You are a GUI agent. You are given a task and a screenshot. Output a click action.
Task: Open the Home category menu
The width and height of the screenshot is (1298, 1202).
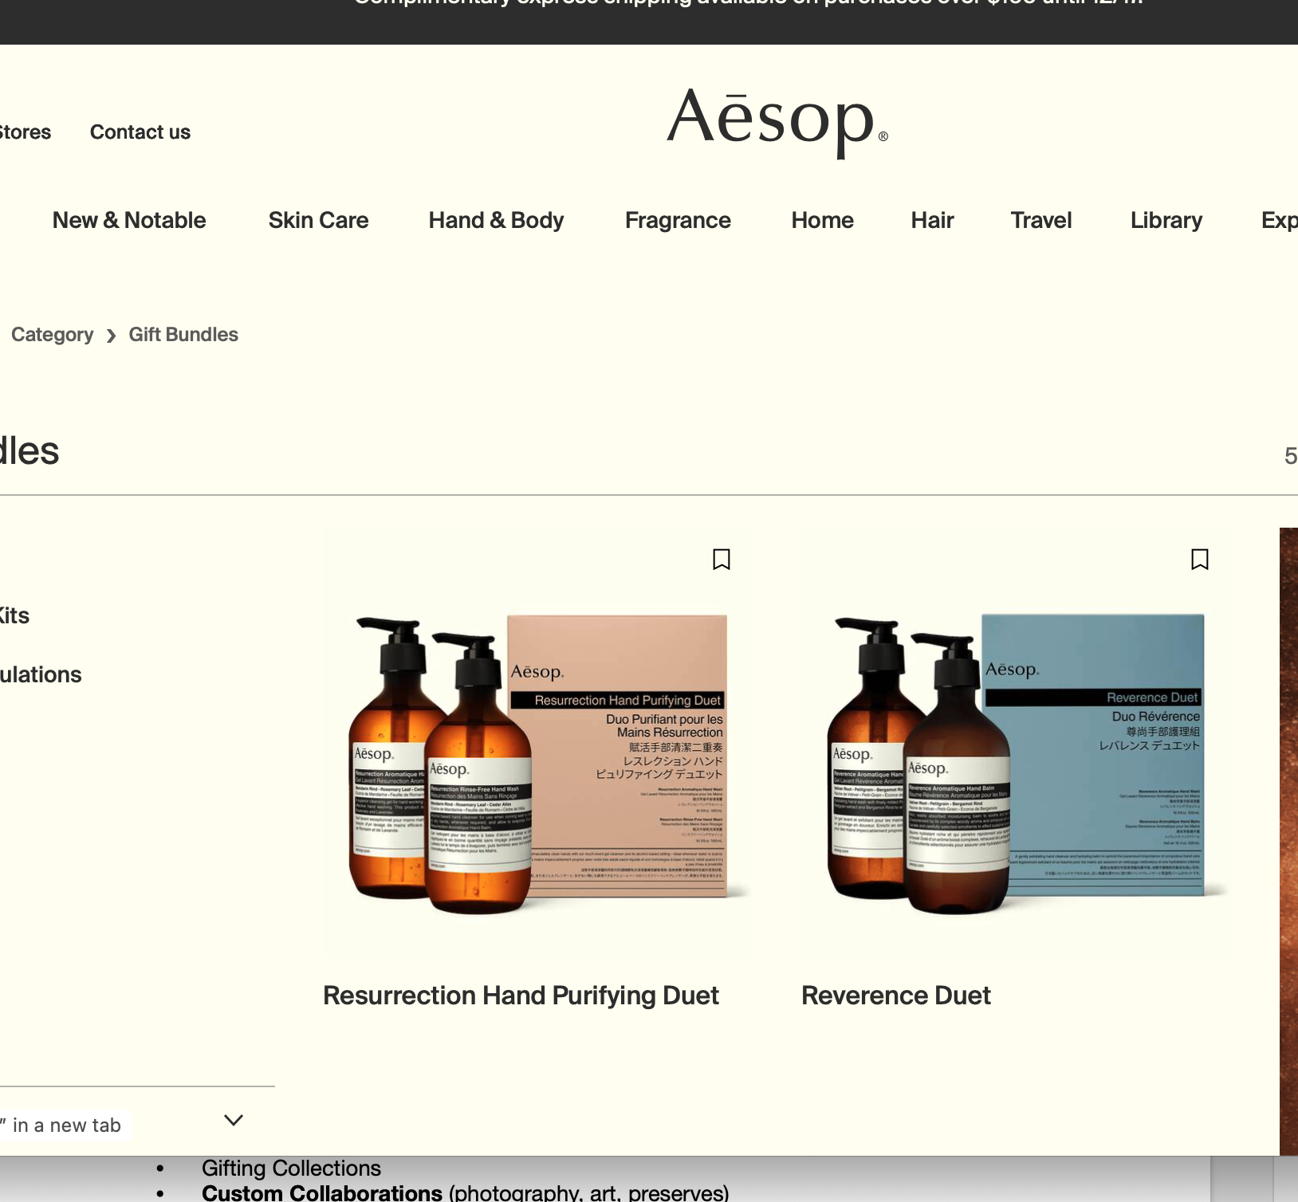(x=822, y=221)
